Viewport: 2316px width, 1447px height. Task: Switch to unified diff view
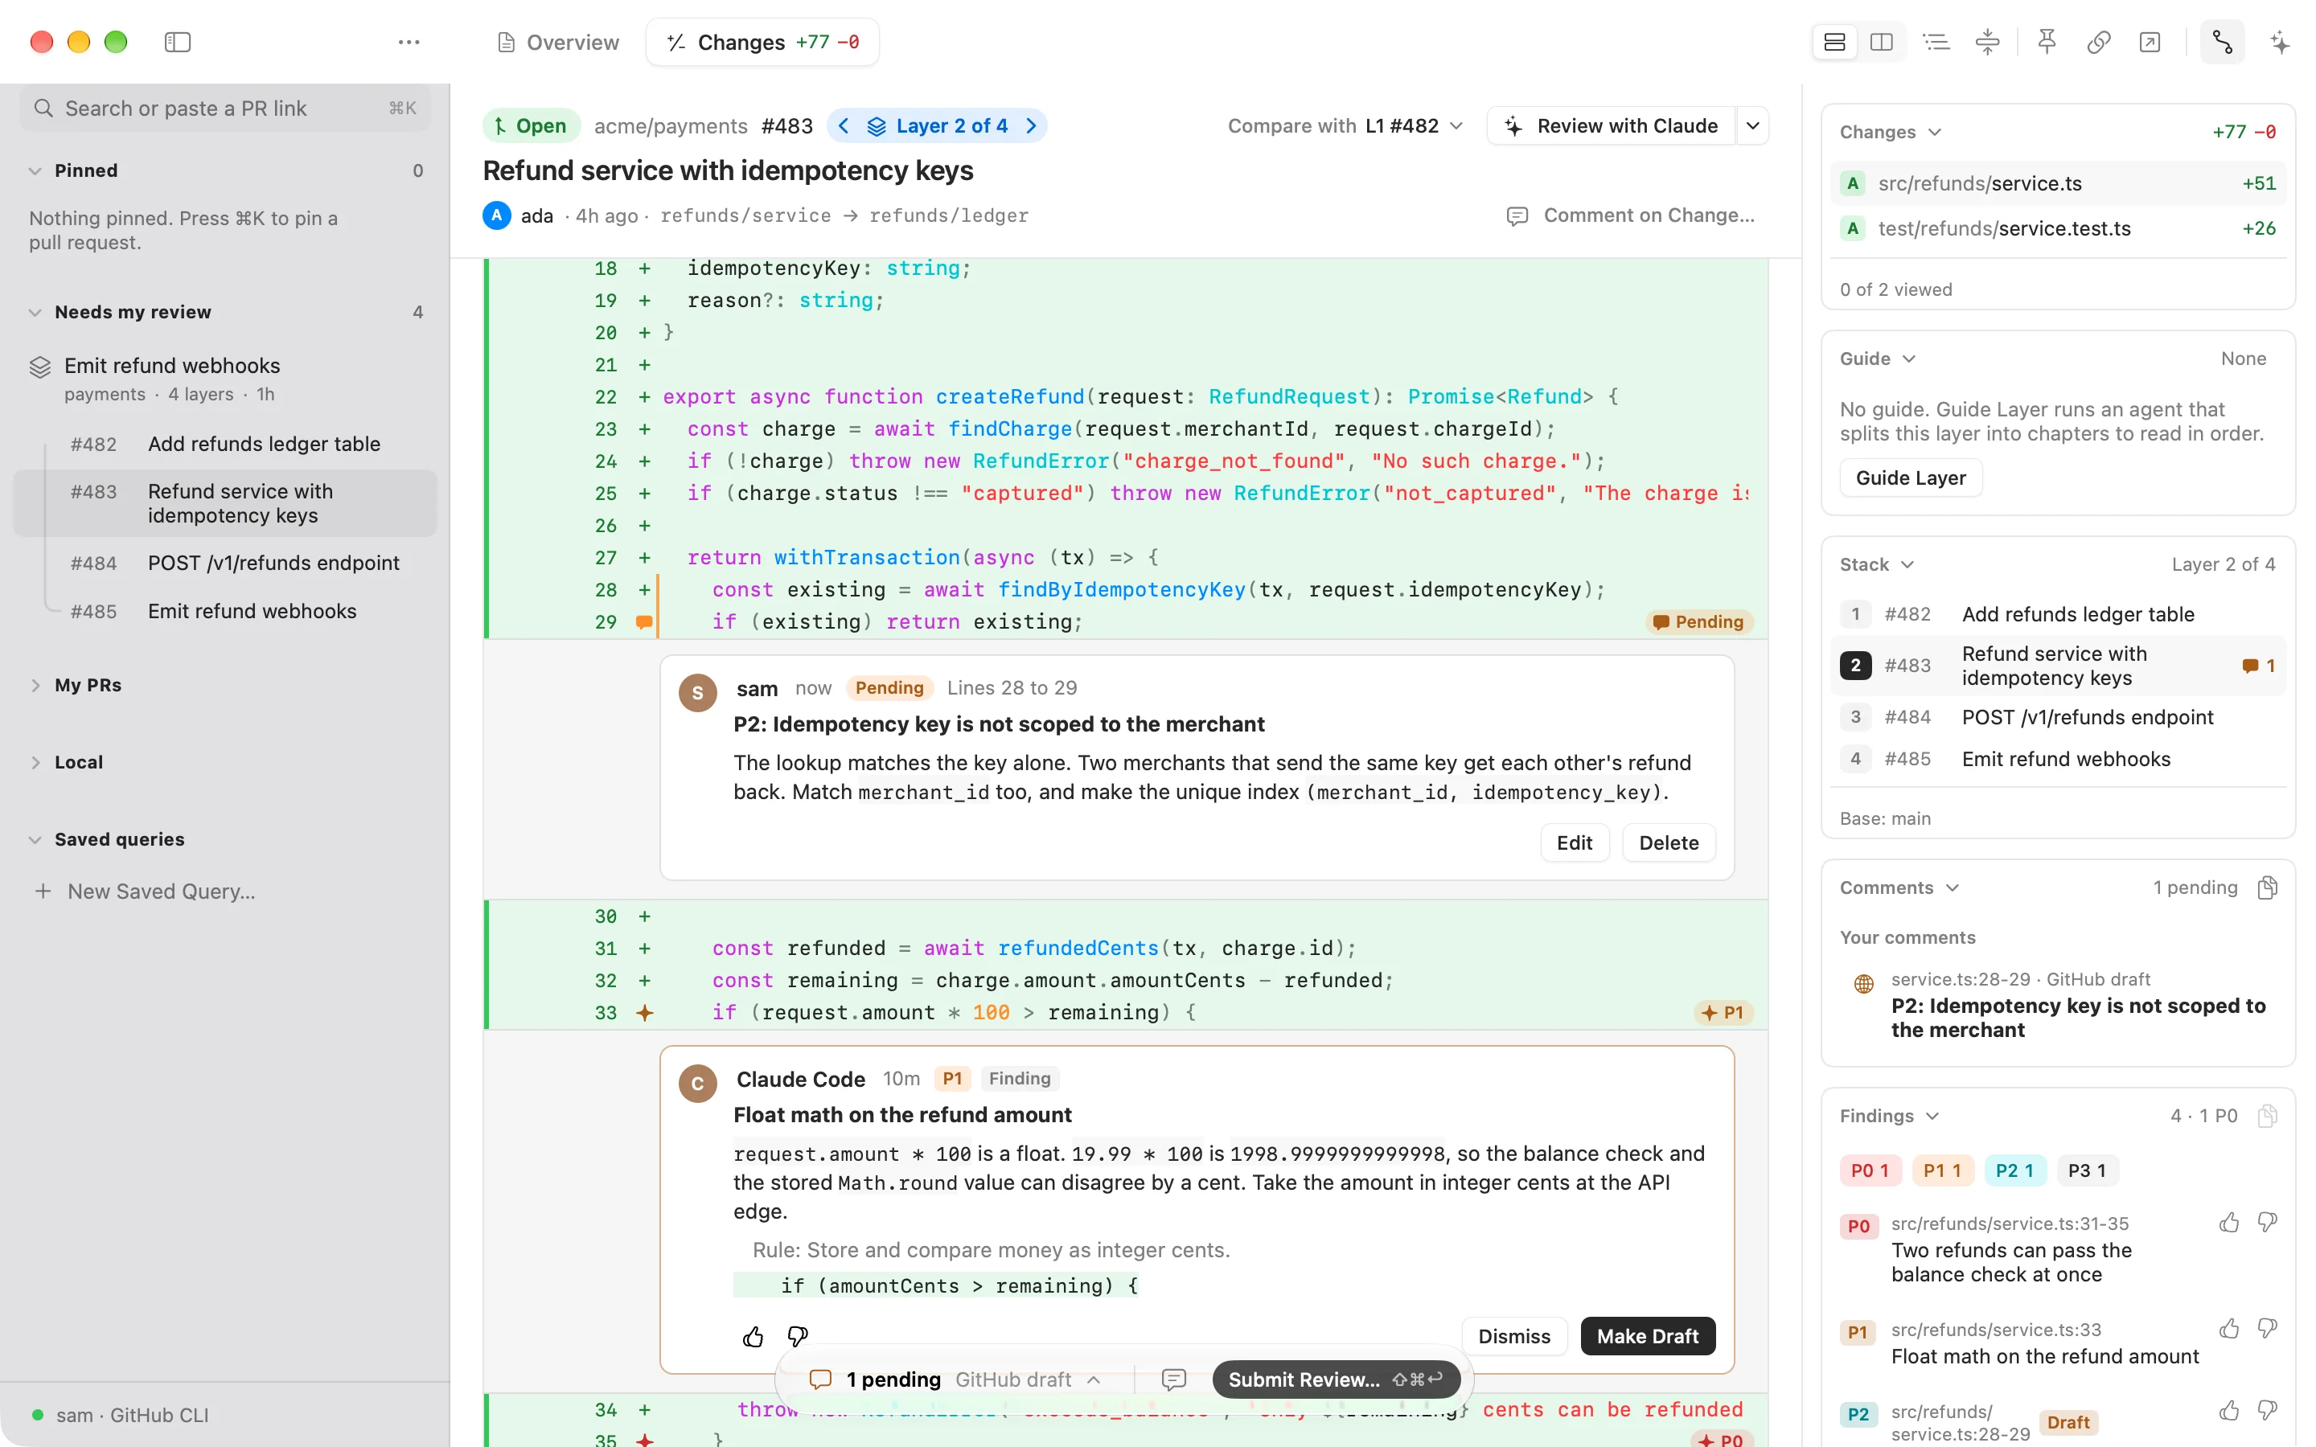tap(1834, 42)
